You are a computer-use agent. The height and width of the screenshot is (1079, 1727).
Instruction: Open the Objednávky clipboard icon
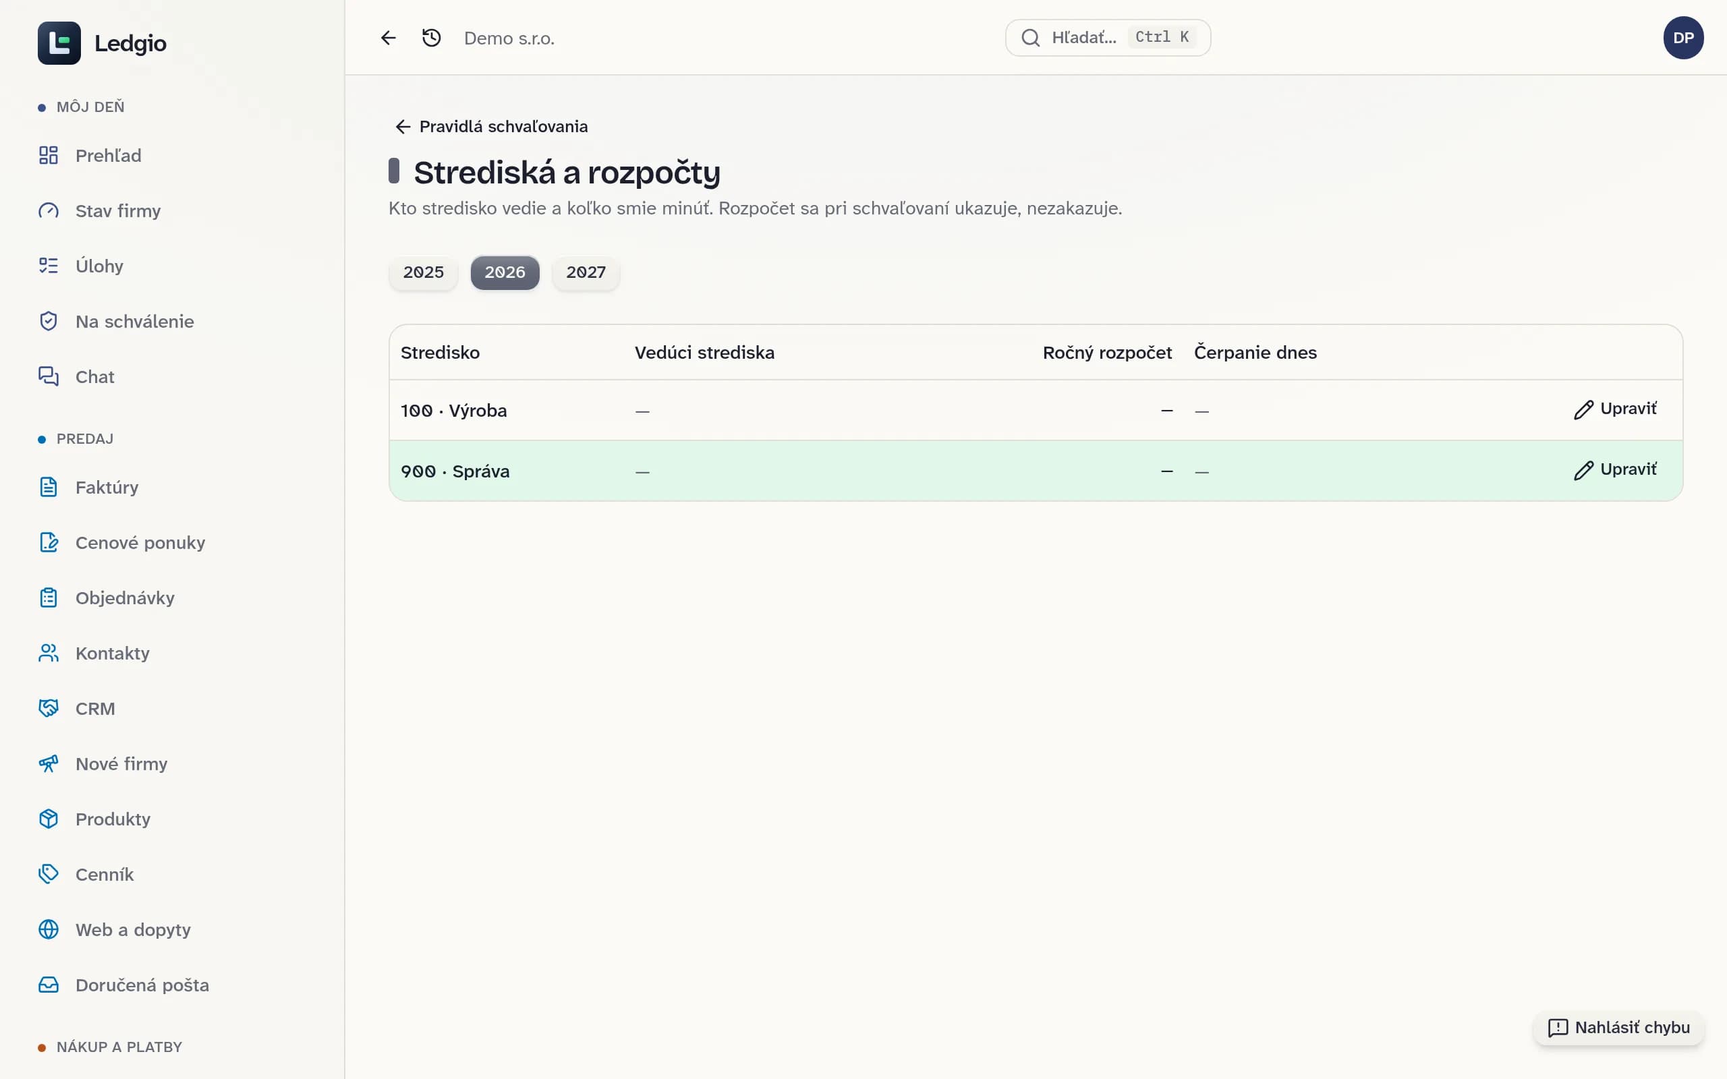pos(49,598)
